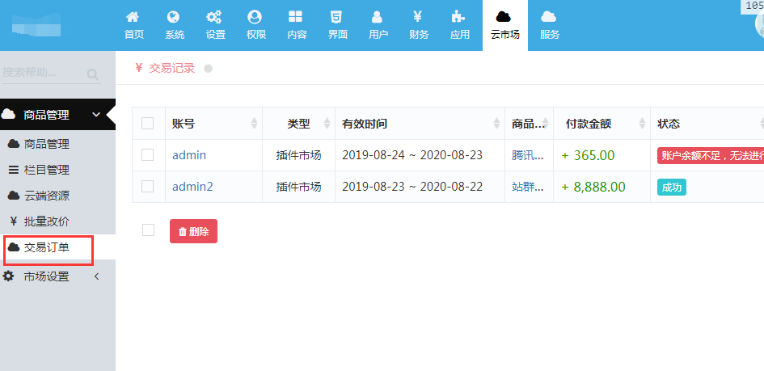Click the 交易记录 page title
The width and height of the screenshot is (764, 371).
coord(172,68)
